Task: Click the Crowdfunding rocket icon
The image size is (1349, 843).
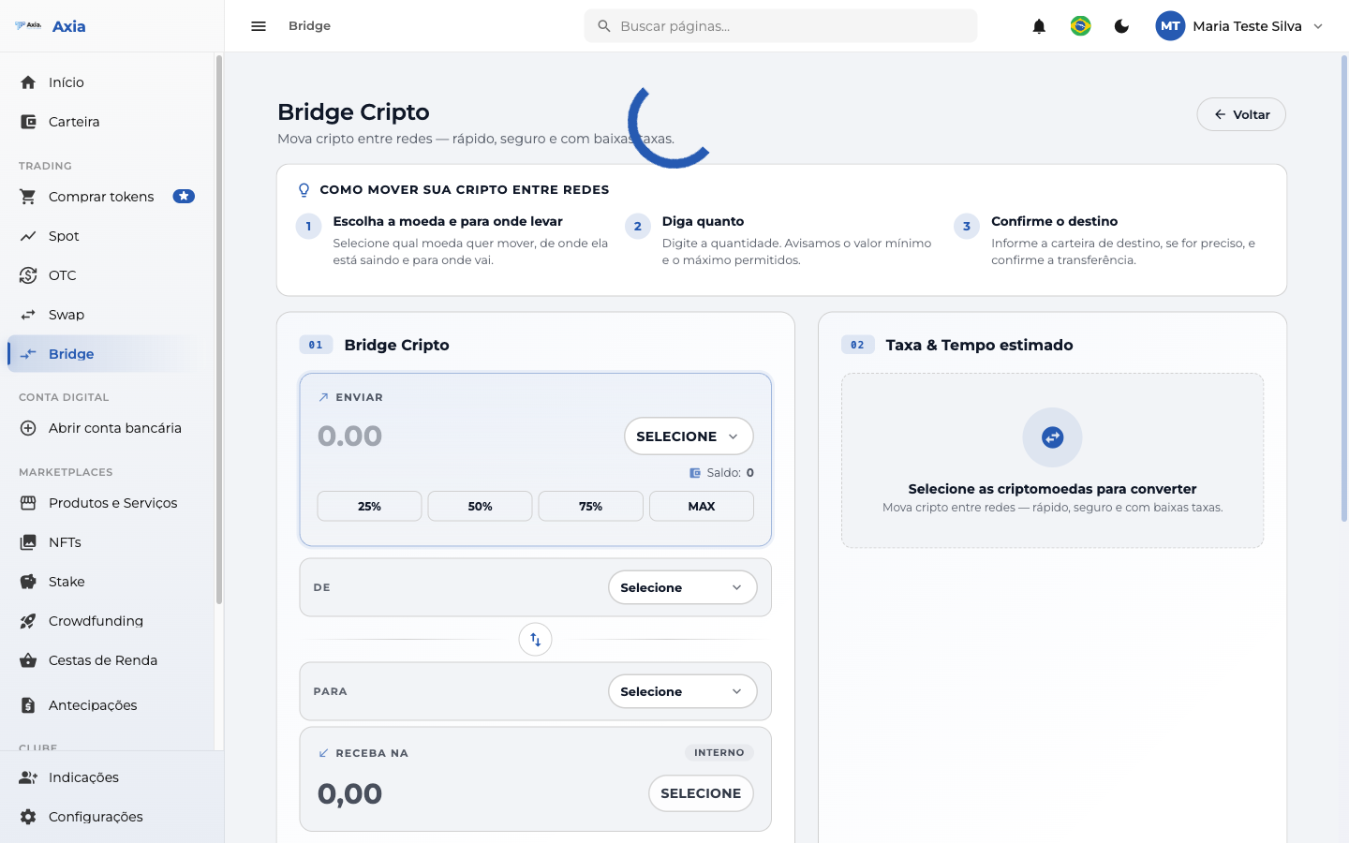Action: [28, 621]
